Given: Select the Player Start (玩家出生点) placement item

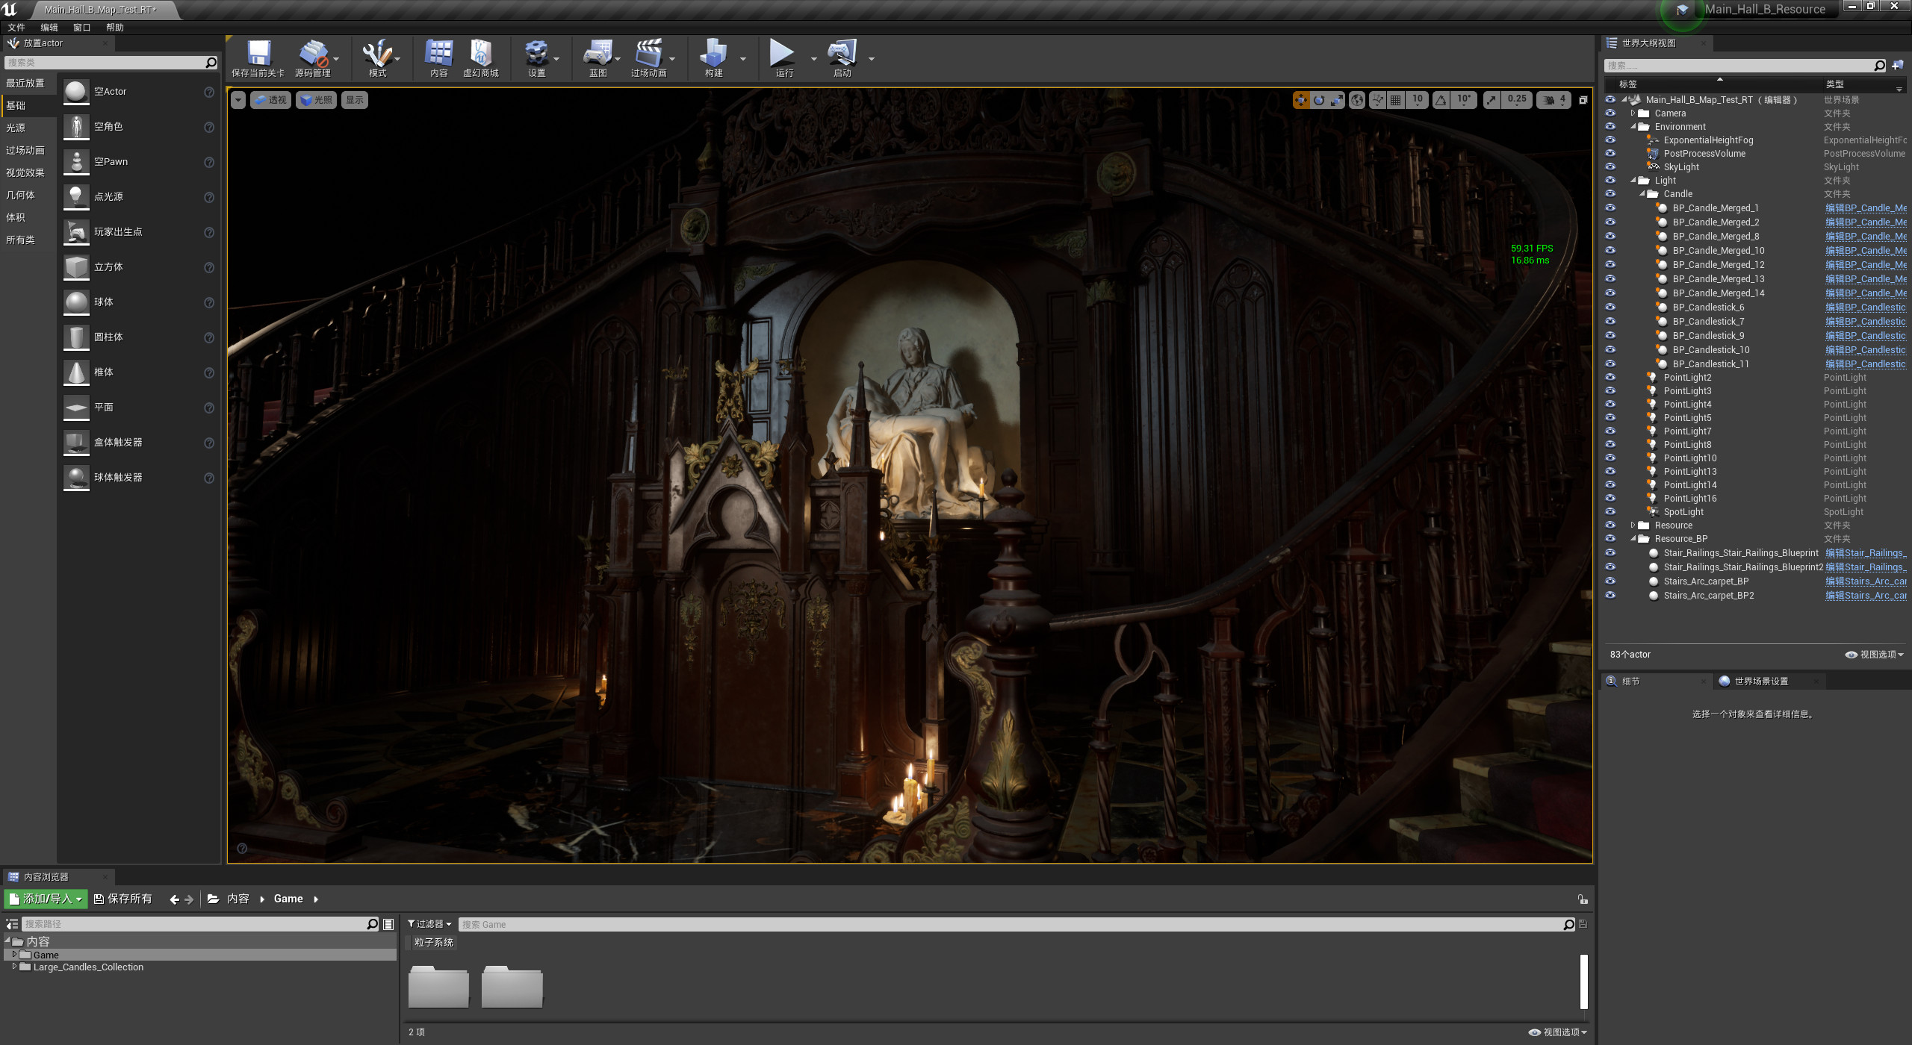Looking at the screenshot, I should (139, 232).
